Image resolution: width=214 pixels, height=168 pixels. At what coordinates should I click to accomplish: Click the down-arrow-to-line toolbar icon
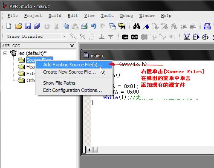click(x=101, y=37)
